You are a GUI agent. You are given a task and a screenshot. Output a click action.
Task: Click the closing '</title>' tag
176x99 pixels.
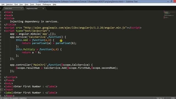10,24
